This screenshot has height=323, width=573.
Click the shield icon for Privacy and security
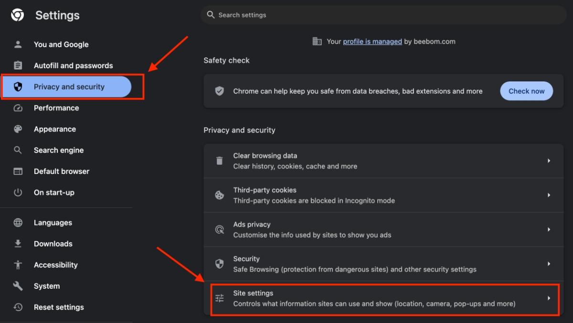tap(18, 87)
